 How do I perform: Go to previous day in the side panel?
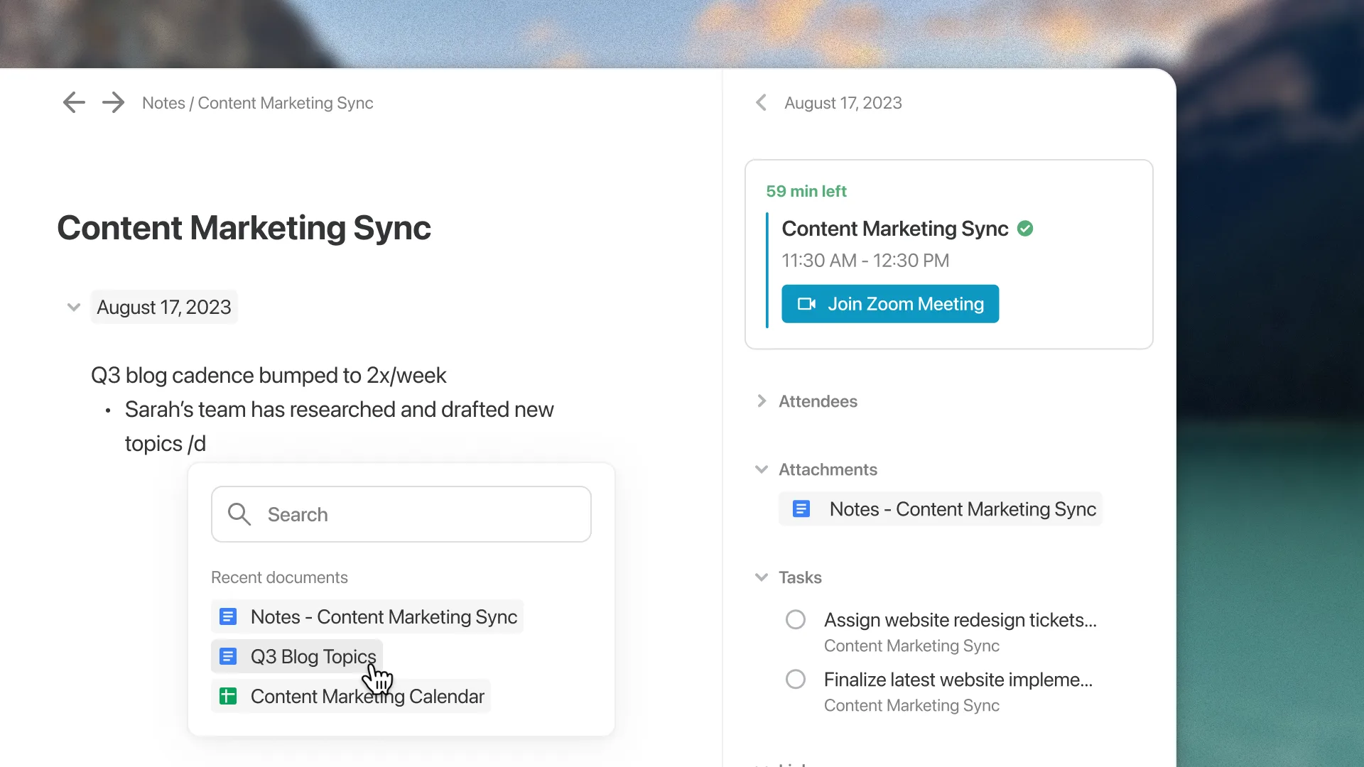point(761,103)
